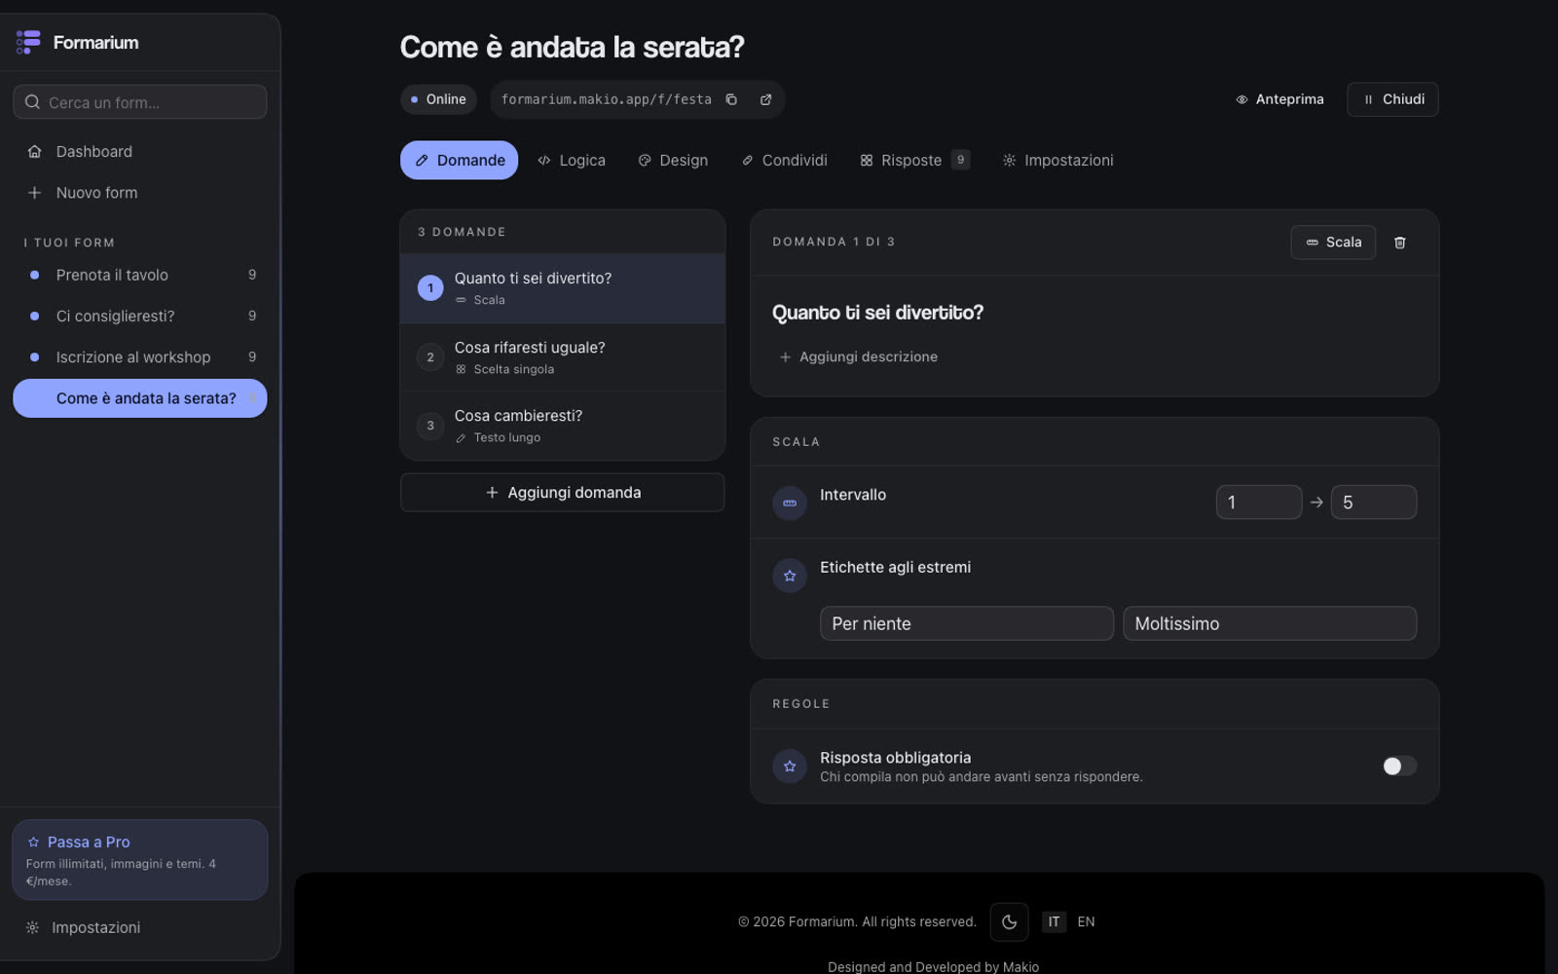Click the Anteprima button
Viewport: 1558px width, 974px height.
point(1280,99)
